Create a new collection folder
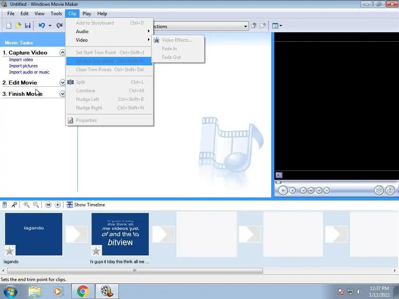The width and height of the screenshot is (399, 299). [x=263, y=26]
